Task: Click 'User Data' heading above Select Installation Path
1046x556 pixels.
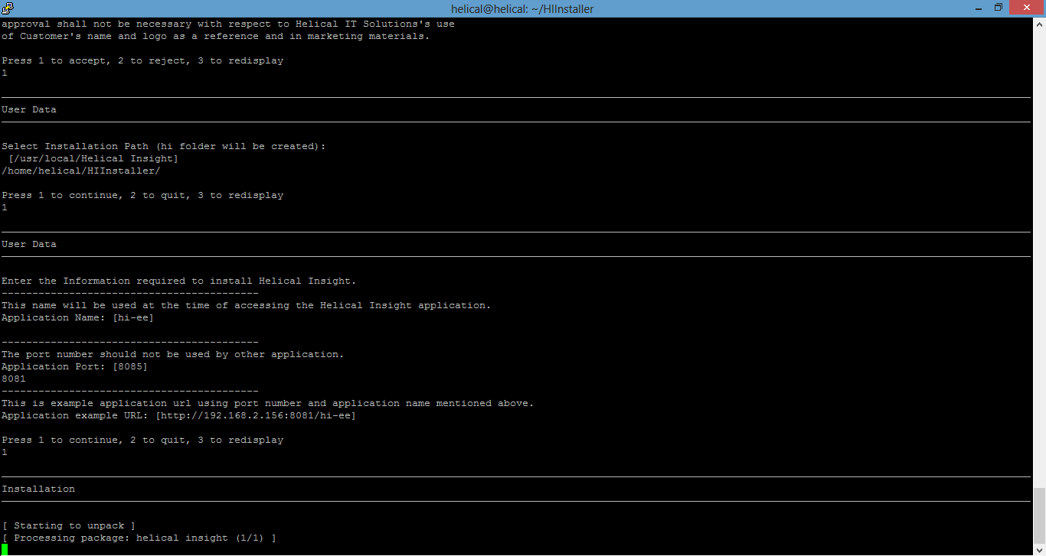Action: click(29, 109)
